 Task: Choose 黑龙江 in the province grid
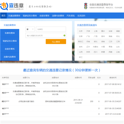[81, 41]
